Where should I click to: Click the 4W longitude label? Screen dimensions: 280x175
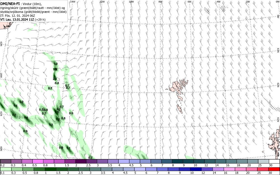click(x=219, y=2)
